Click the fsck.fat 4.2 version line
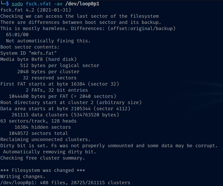This screenshot has height=186, width=223. click(36, 10)
